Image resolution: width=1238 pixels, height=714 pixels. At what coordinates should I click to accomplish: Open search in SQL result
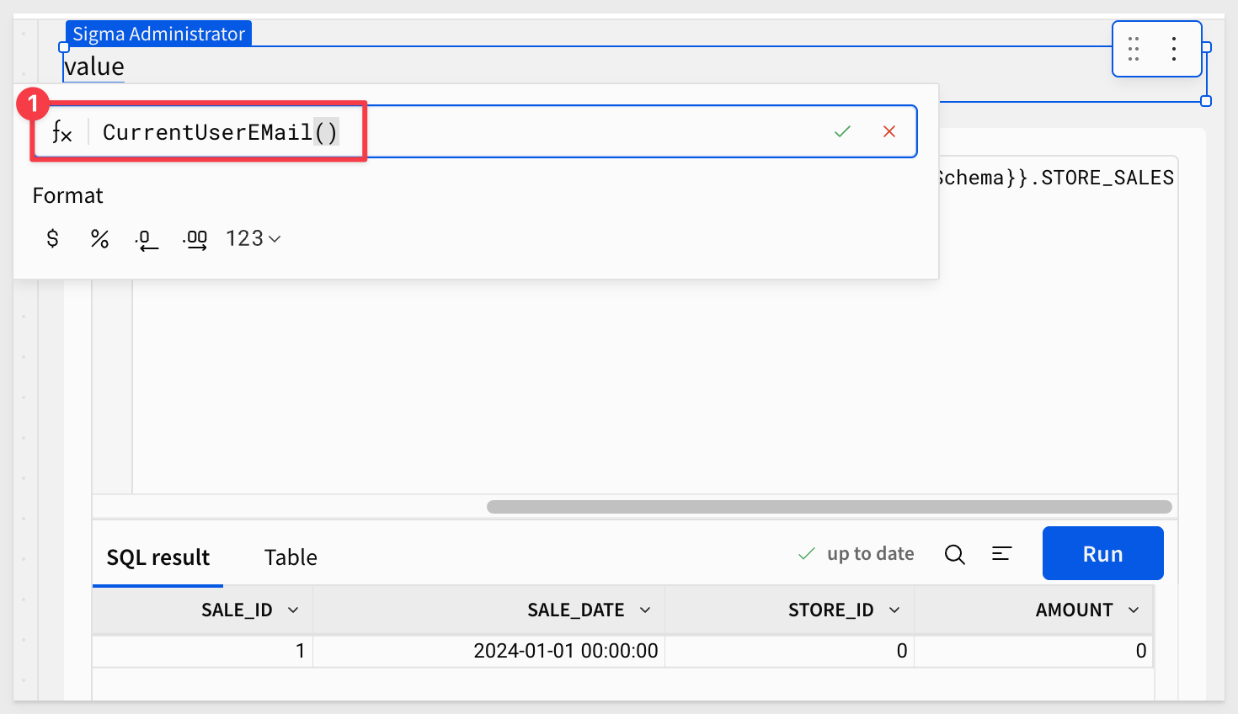(x=954, y=554)
